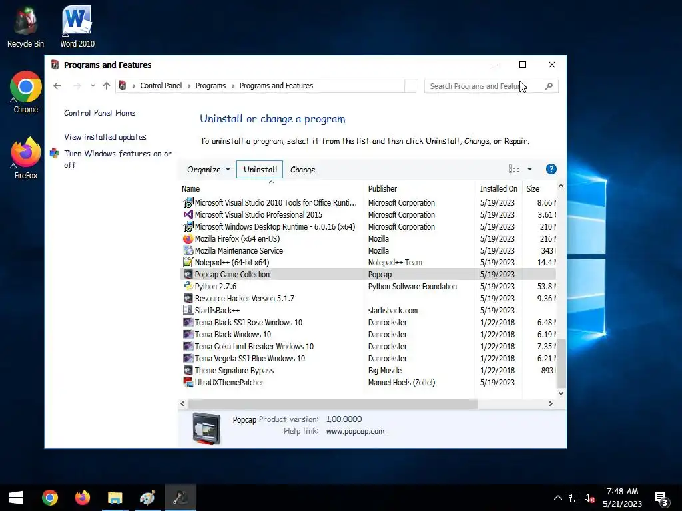Click the horizontal scroll left arrow

coord(182,404)
